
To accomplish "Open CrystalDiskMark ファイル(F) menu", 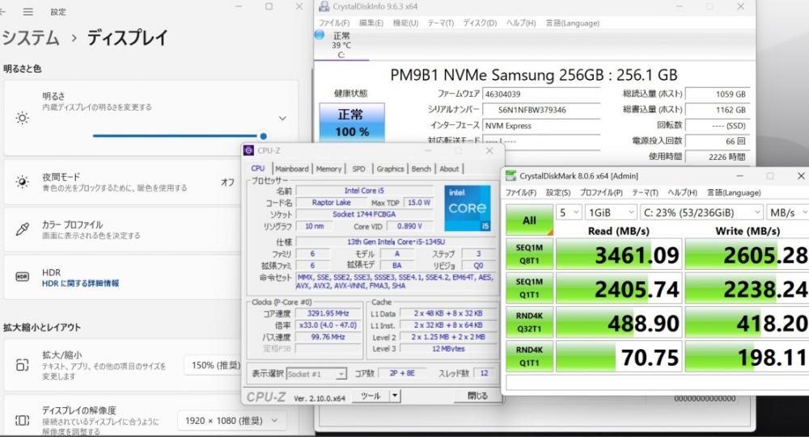I will tap(520, 192).
